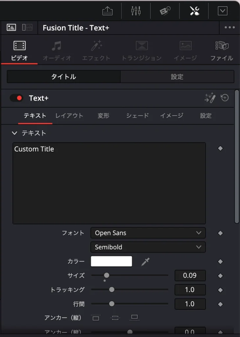
Task: Switch to the シェード tab
Action: click(x=137, y=116)
